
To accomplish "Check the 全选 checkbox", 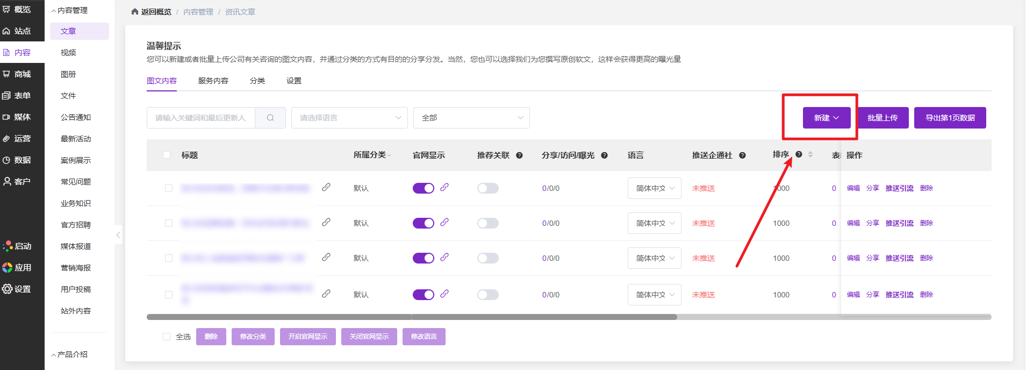I will (x=167, y=337).
